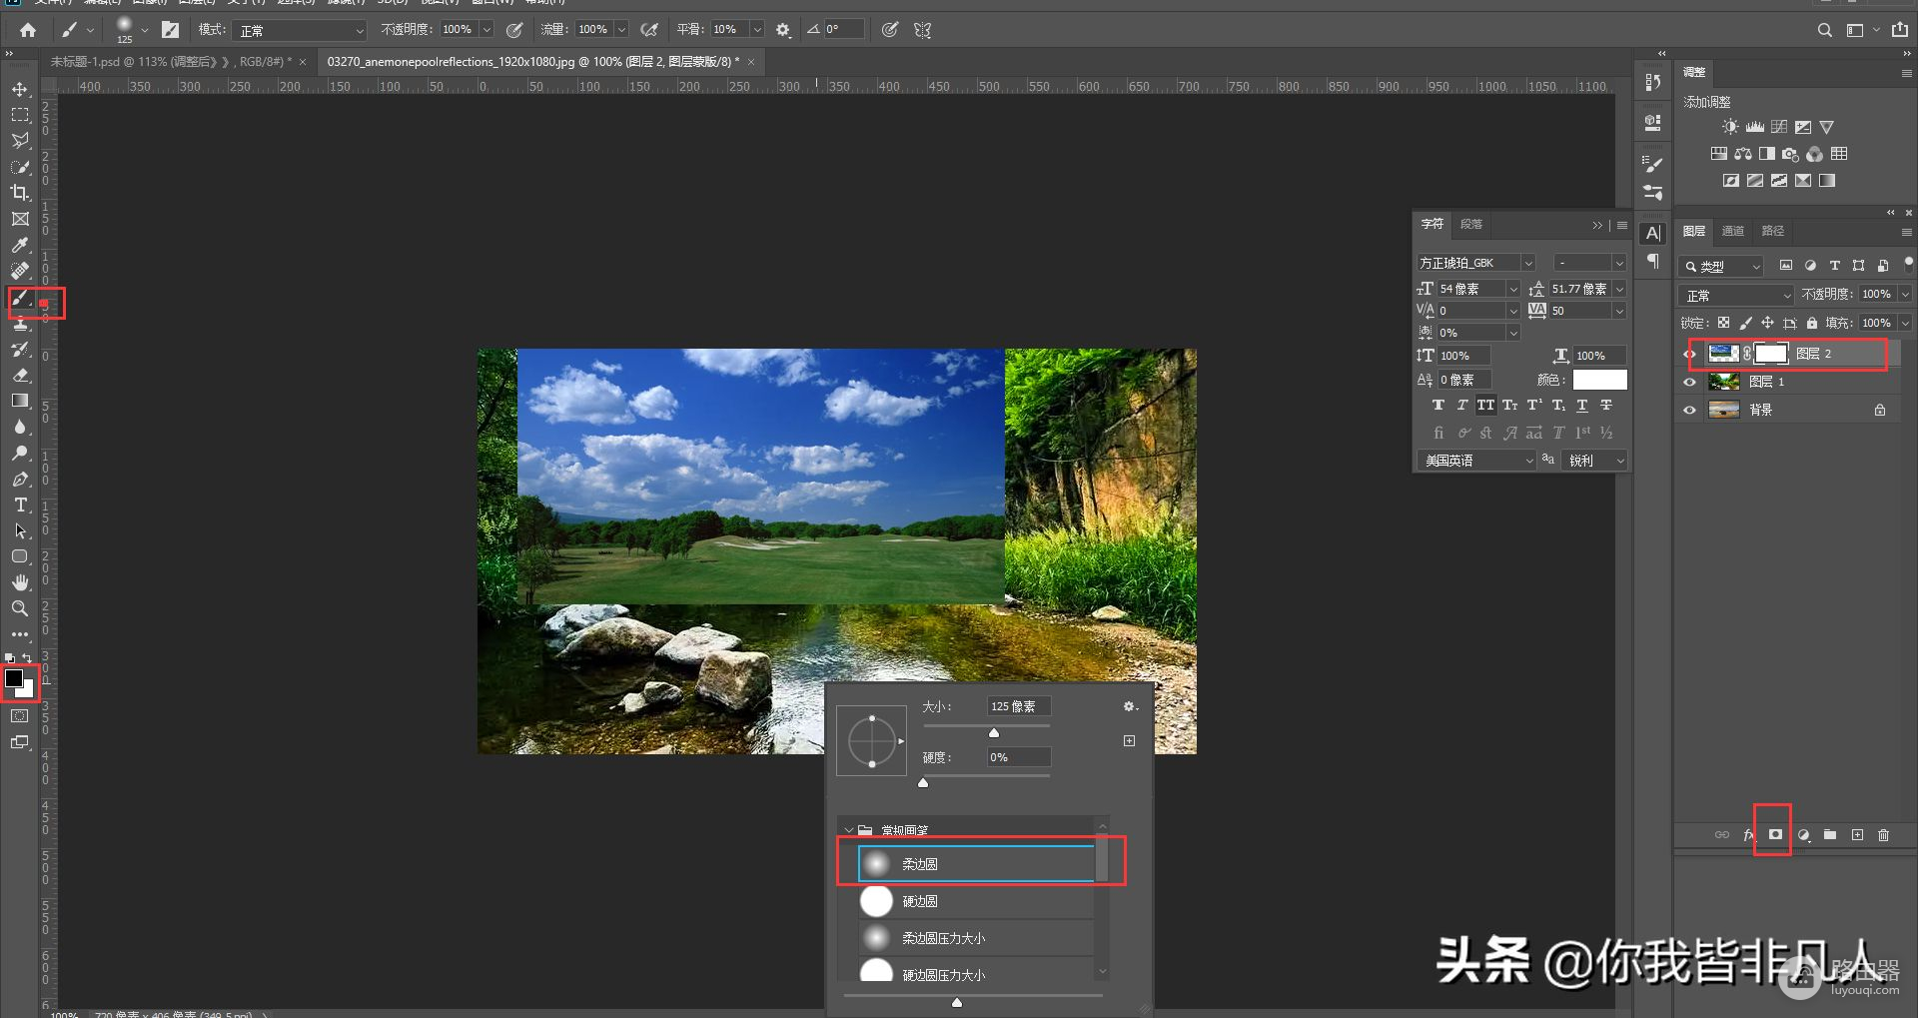Collapse the 常规画笔 brush folder
This screenshot has height=1018, width=1918.
pos(848,830)
